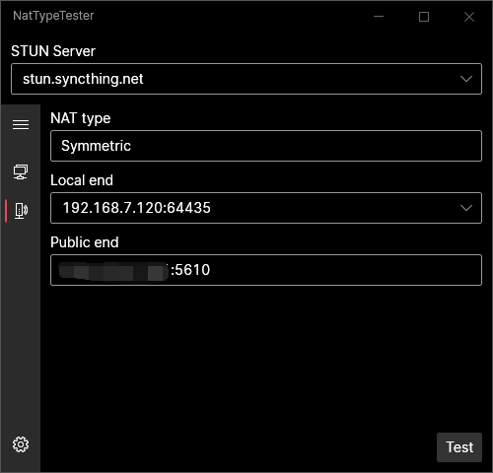Expand the Local end dropdown chevron
Image resolution: width=493 pixels, height=473 pixels.
466,208
